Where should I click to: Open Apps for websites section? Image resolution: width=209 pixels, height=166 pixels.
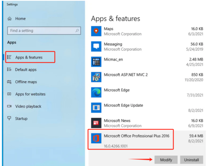click(x=31, y=94)
